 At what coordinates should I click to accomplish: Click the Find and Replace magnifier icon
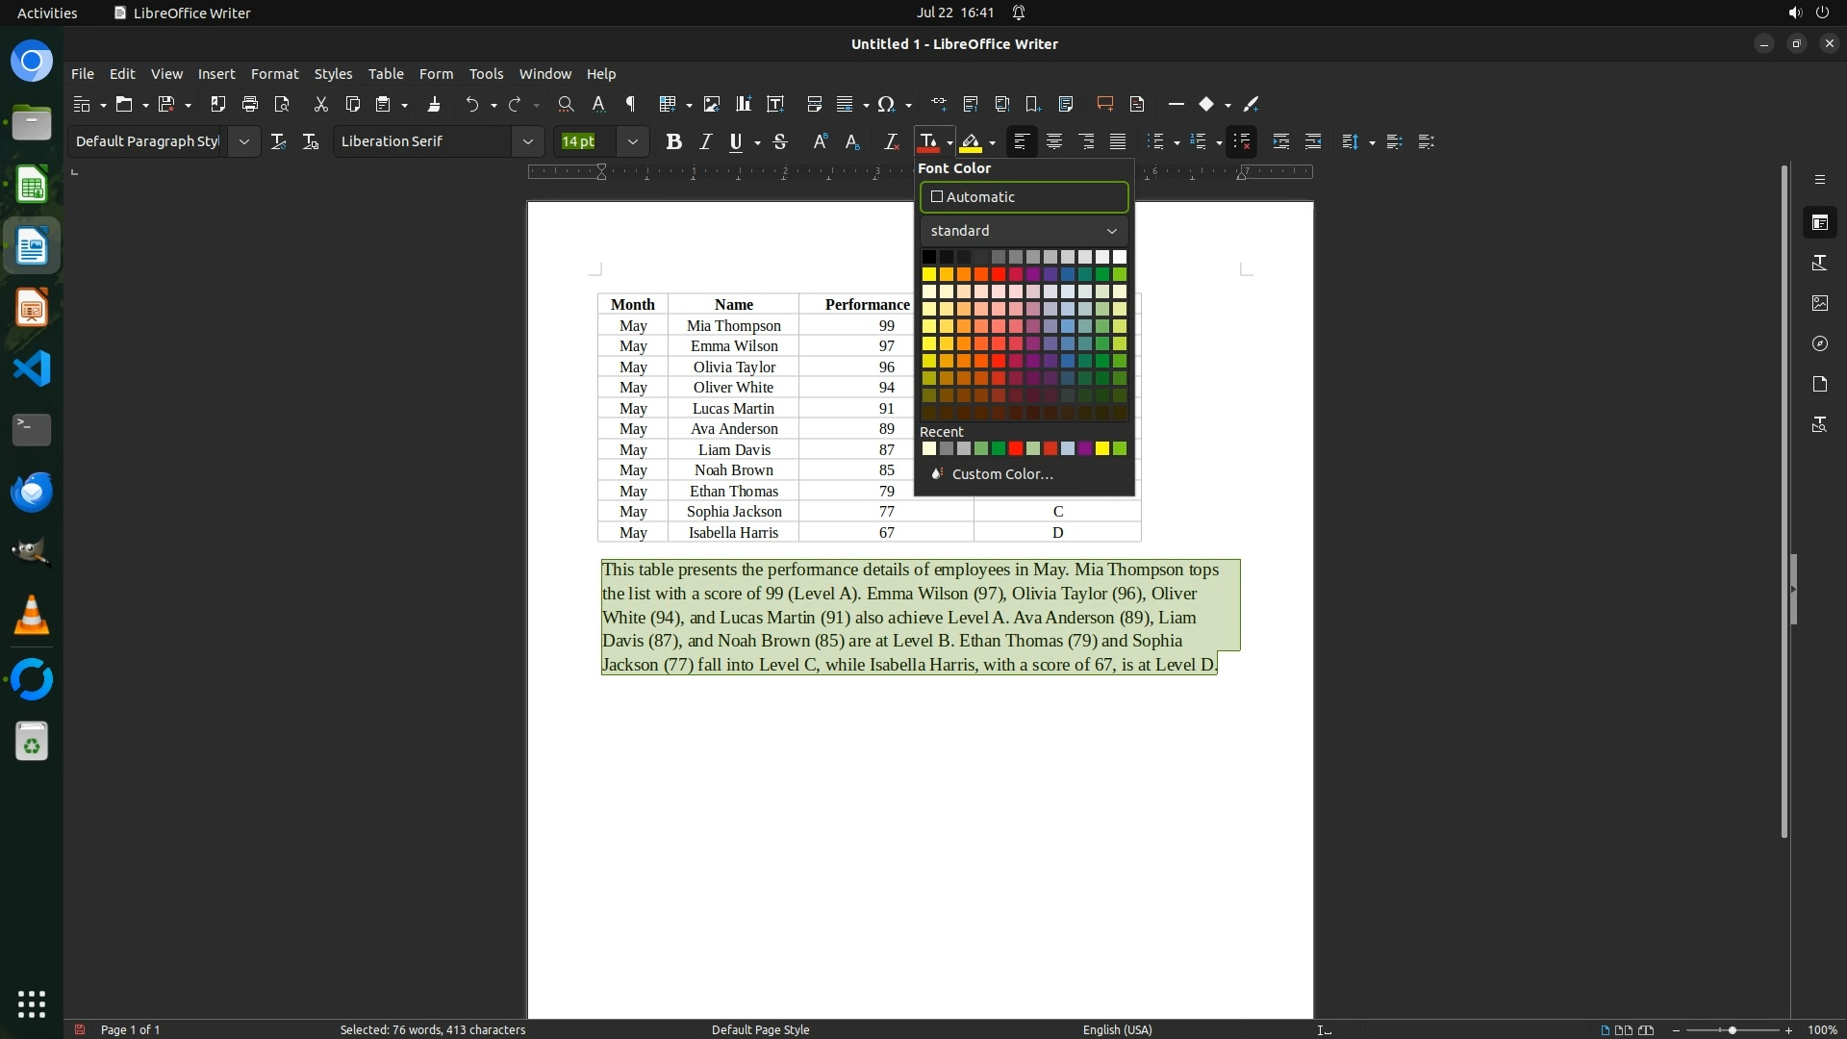[x=566, y=104]
